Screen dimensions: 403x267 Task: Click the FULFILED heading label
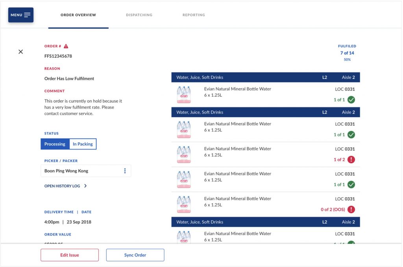(x=347, y=46)
